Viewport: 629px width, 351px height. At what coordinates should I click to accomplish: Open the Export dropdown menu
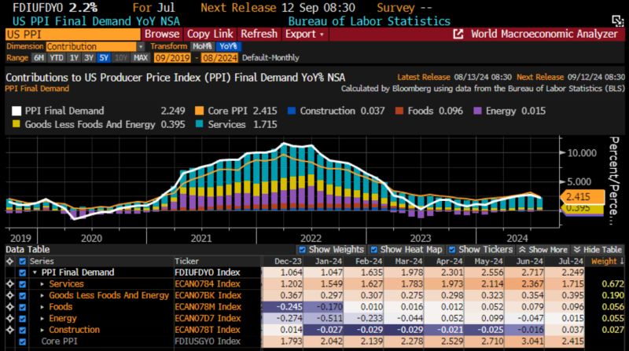(304, 35)
